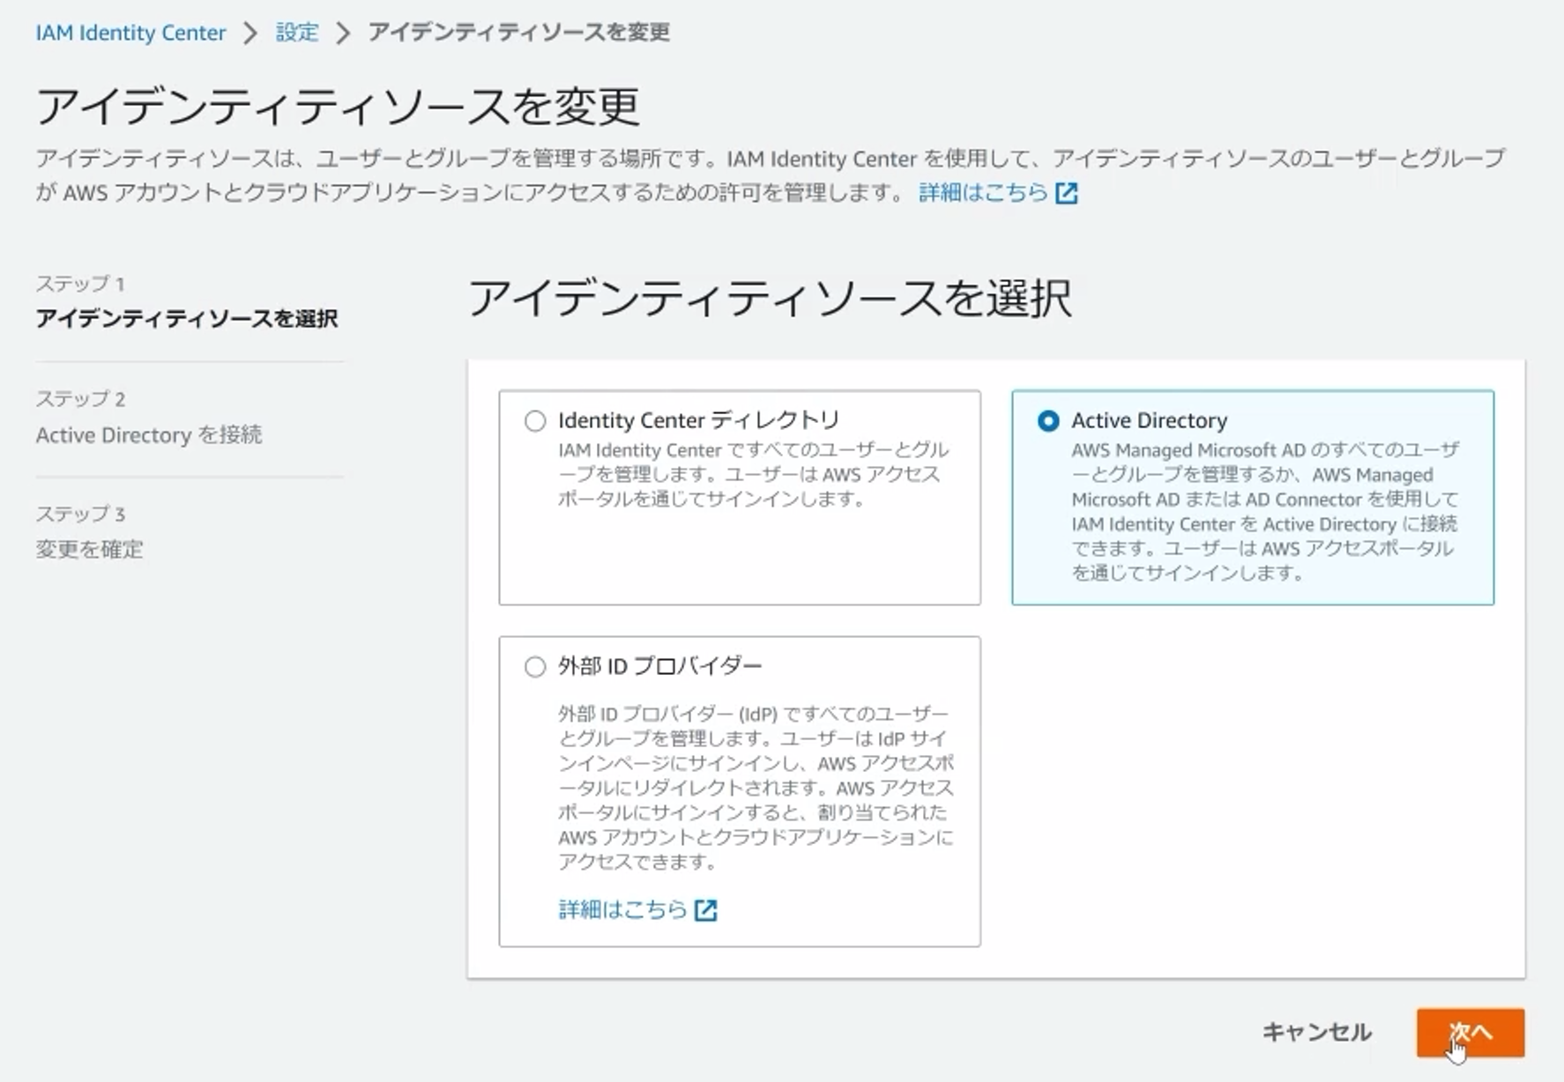Open IAM Identity Center breadcrumb link
Image resolution: width=1564 pixels, height=1082 pixels.
coord(130,33)
